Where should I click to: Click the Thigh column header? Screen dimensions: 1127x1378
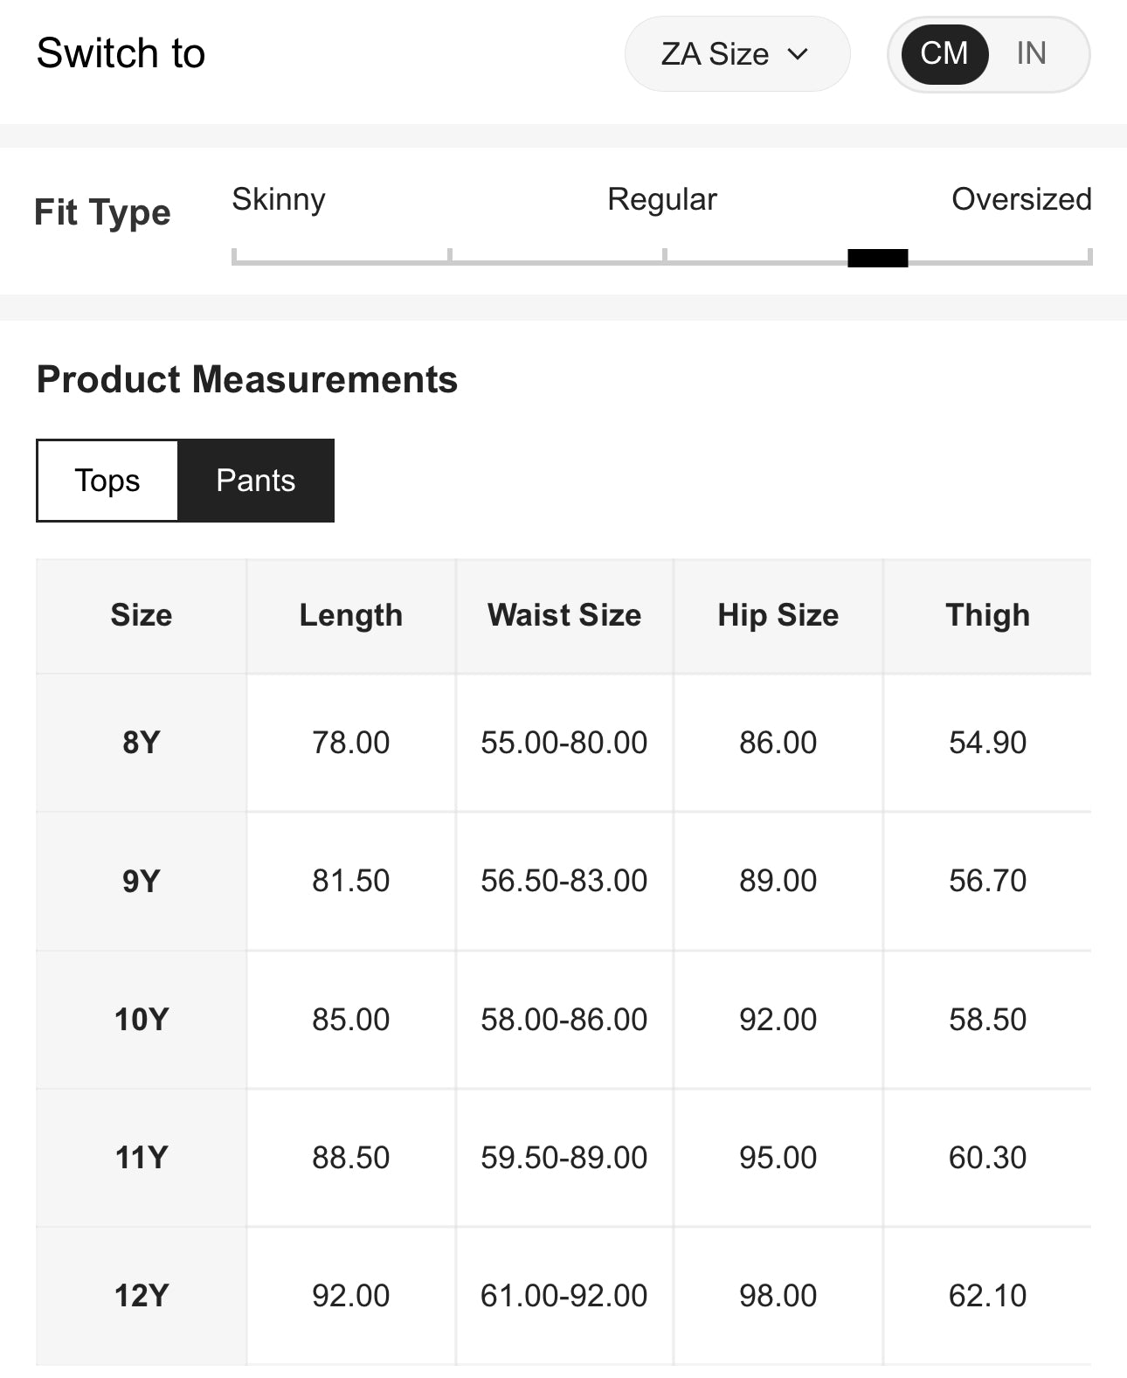click(x=987, y=615)
